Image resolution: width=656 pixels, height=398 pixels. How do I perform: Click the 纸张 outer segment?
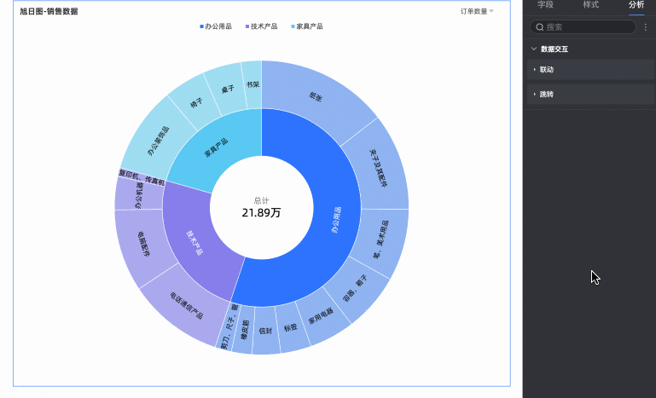pyautogui.click(x=316, y=97)
